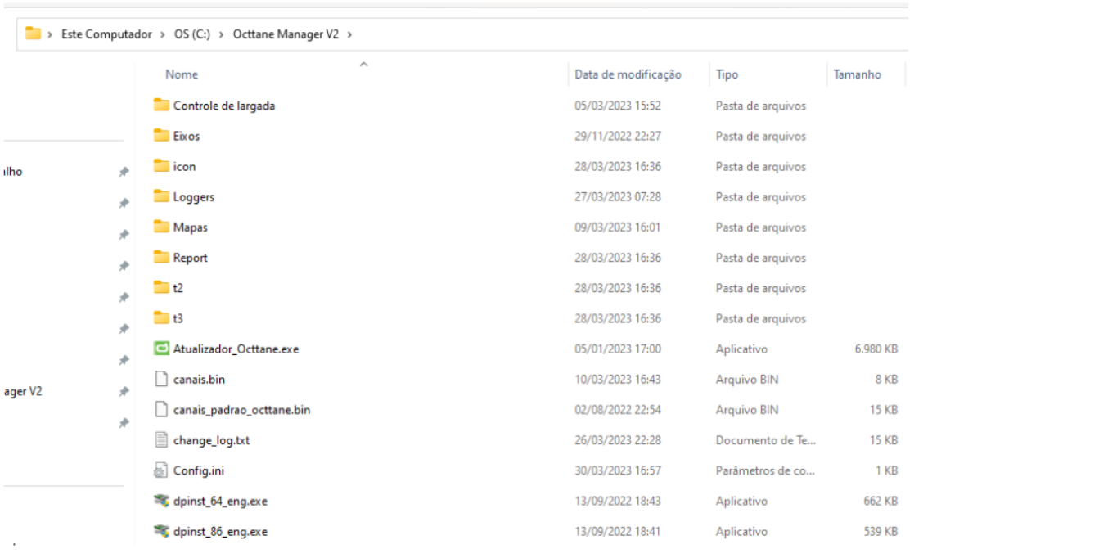Click the Tamanho column header
Viewport: 1117px width, 558px height.
tap(857, 74)
